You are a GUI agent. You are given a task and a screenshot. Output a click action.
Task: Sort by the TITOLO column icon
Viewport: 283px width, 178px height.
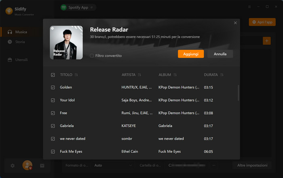pos(76,75)
